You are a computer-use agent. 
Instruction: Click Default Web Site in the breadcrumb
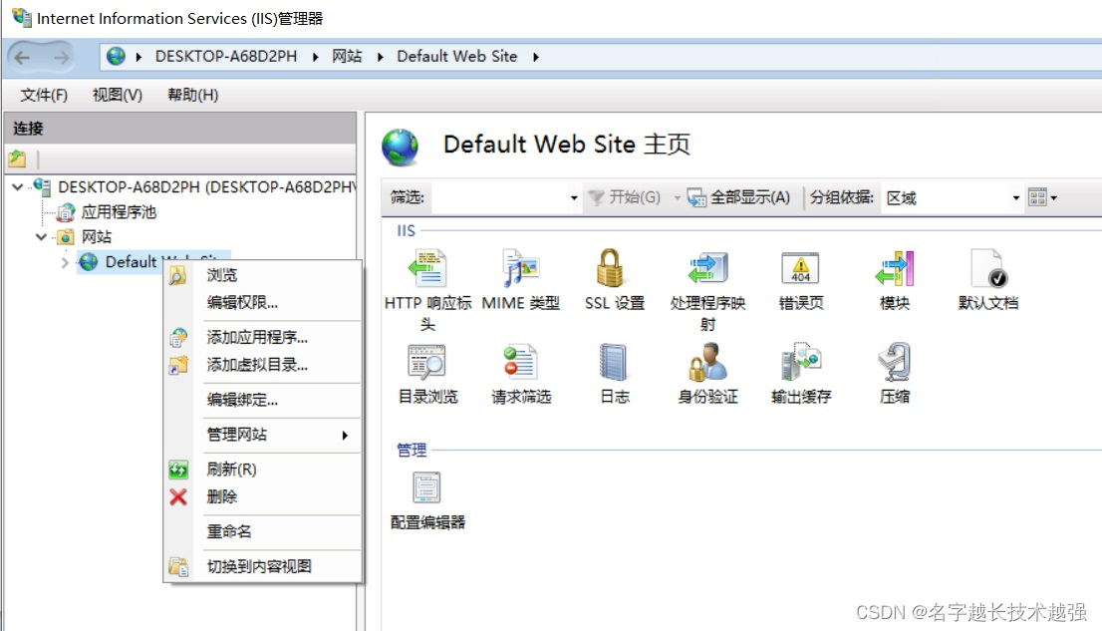[456, 56]
